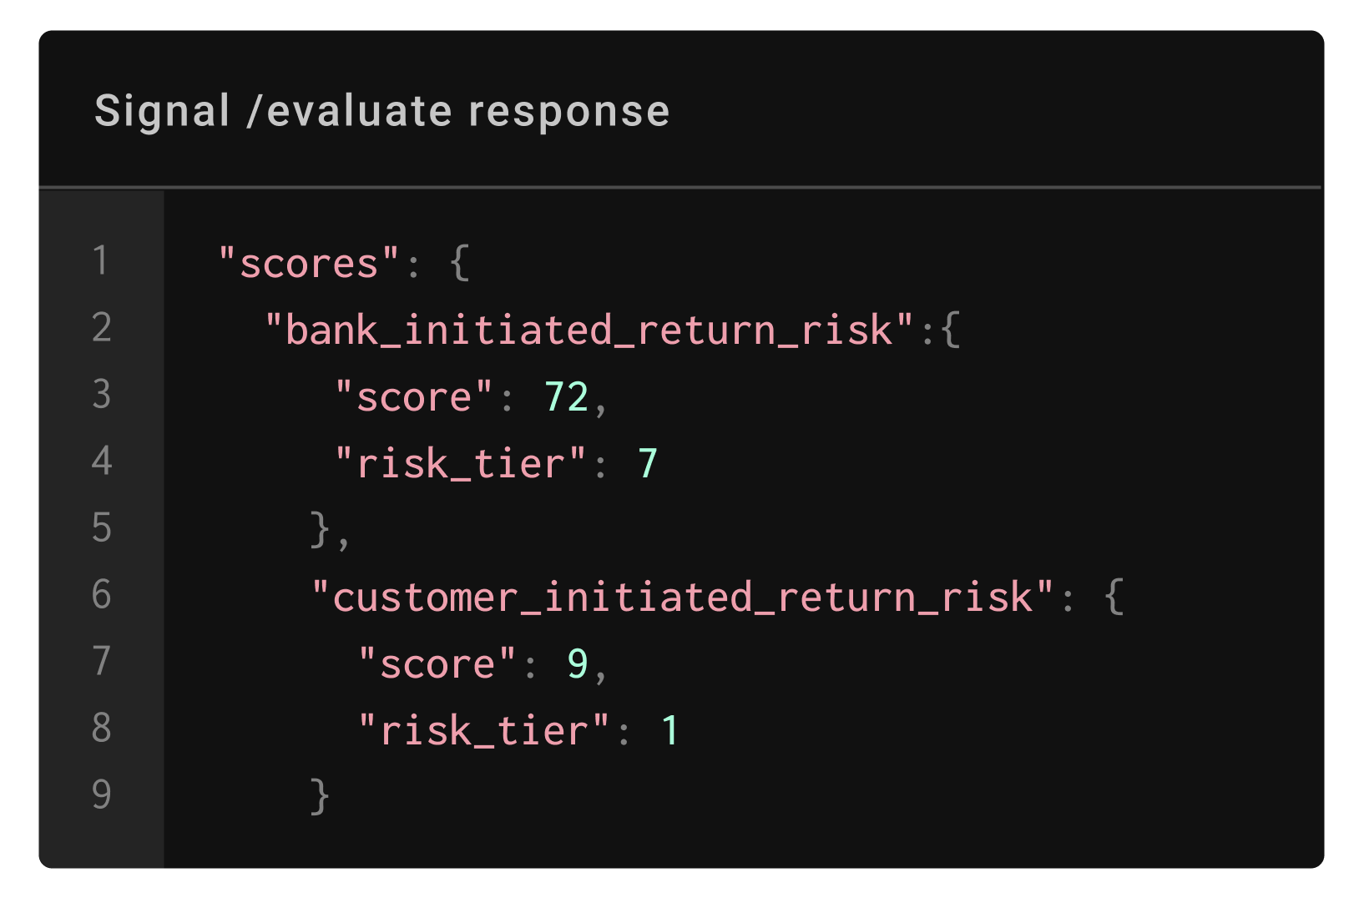Click line number 2 in gutter

pyautogui.click(x=101, y=327)
